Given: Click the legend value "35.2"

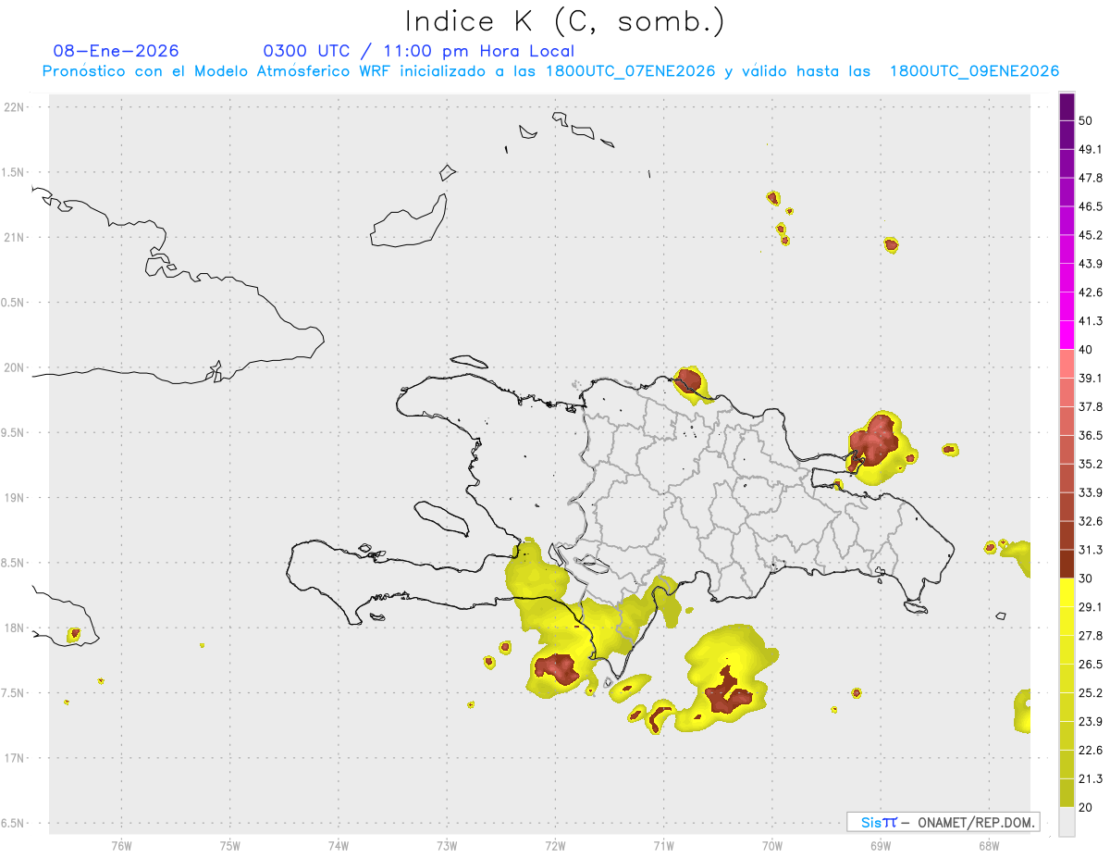Looking at the screenshot, I should pyautogui.click(x=1091, y=464).
